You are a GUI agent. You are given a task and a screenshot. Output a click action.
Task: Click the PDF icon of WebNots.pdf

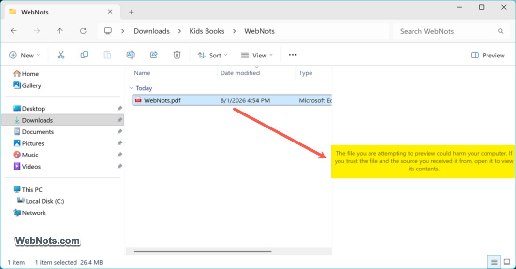coord(138,100)
